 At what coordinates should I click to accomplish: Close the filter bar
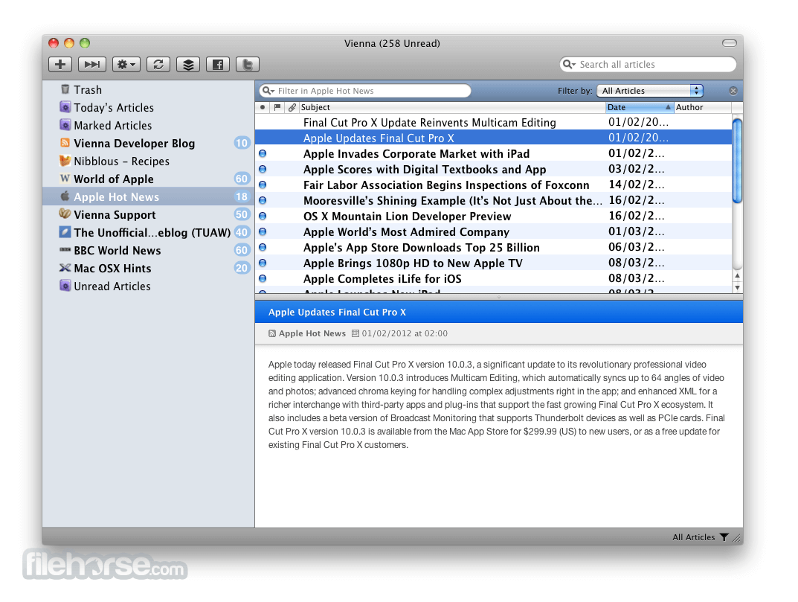pyautogui.click(x=733, y=91)
